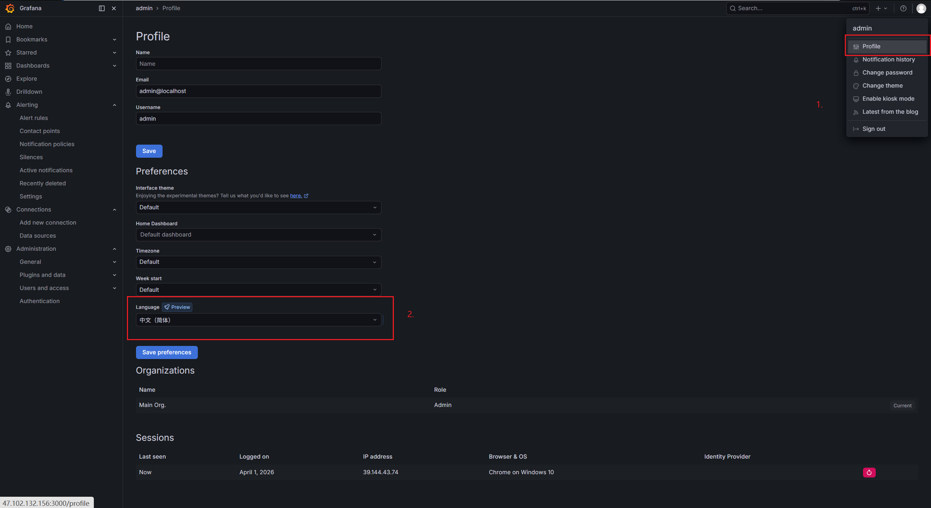931x508 pixels.
Task: Open the Interface theme dropdown
Action: pyautogui.click(x=258, y=207)
